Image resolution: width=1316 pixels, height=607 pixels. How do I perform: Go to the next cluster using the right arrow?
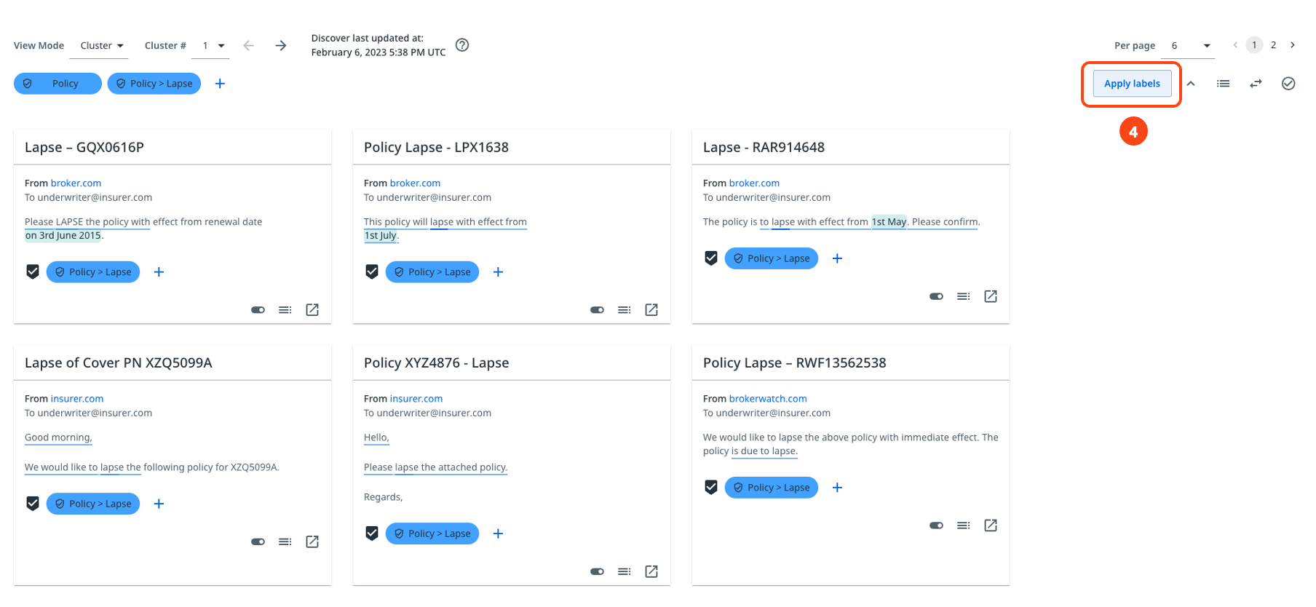pyautogui.click(x=281, y=46)
